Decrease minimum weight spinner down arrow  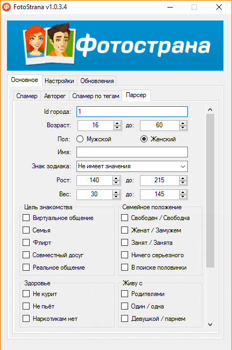click(116, 196)
